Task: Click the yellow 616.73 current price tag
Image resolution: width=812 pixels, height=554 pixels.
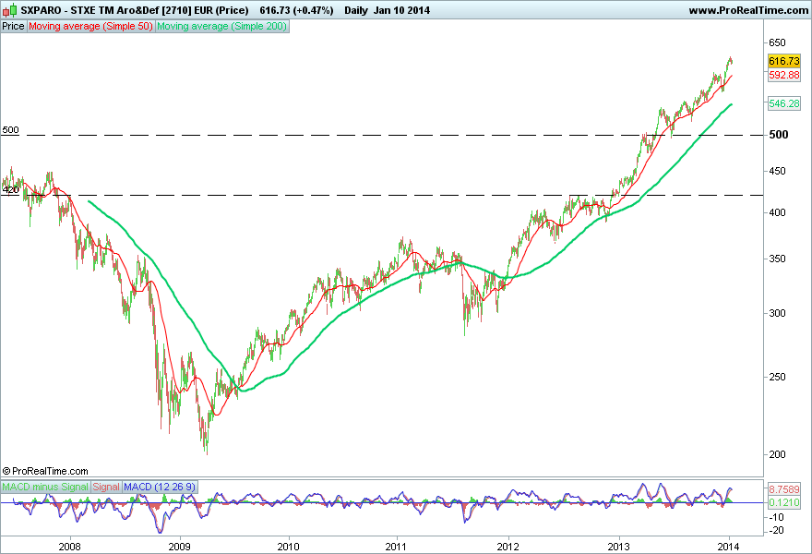Action: point(784,61)
